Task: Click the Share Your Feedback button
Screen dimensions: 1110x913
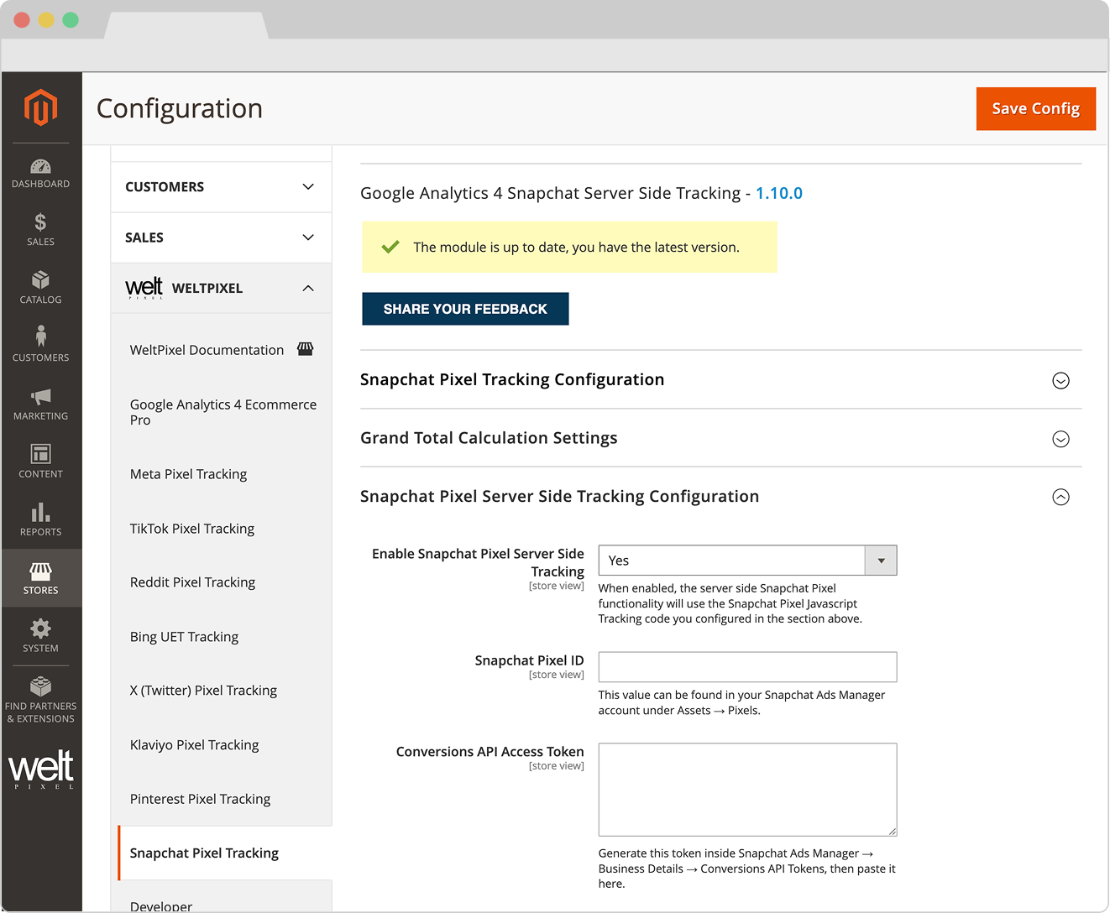Action: 465,309
